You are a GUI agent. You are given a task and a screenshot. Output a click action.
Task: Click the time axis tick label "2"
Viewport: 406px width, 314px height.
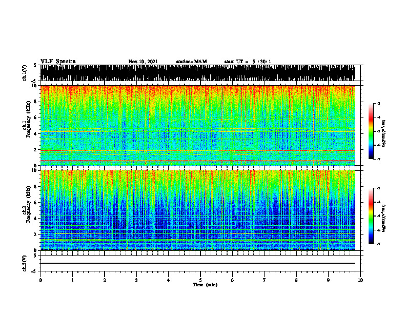pyautogui.click(x=105, y=280)
